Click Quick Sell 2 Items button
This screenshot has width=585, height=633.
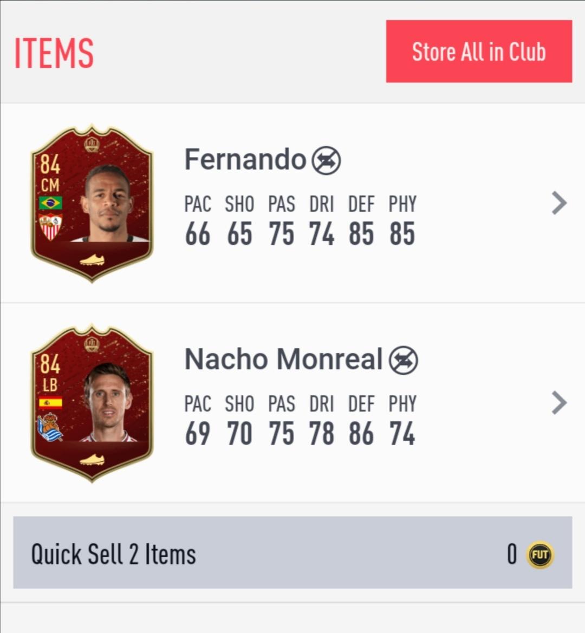pyautogui.click(x=292, y=552)
